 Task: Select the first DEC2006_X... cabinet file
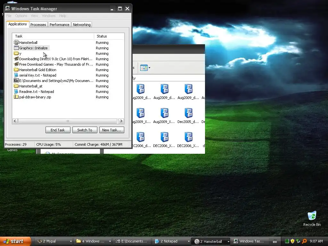pyautogui.click(x=164, y=140)
